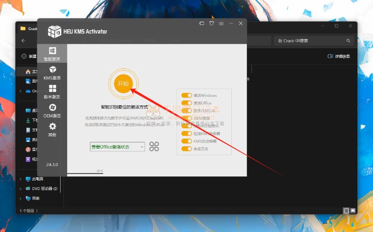Expand the DVD 驱动器 node
The image size is (373, 232).
point(20,189)
